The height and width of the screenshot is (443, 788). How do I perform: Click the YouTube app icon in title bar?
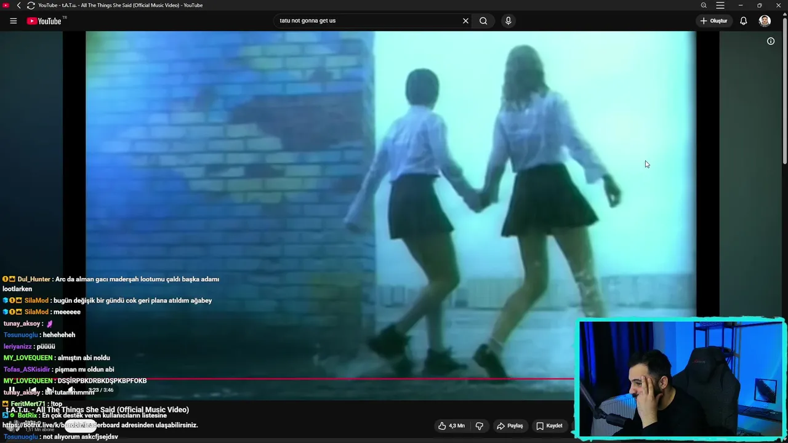coord(6,6)
